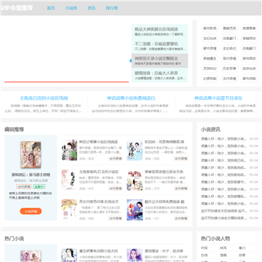The width and height of the screenshot is (262, 262).
Task: Click the 玄幻仙侠 category tag
Action: [x=210, y=39]
